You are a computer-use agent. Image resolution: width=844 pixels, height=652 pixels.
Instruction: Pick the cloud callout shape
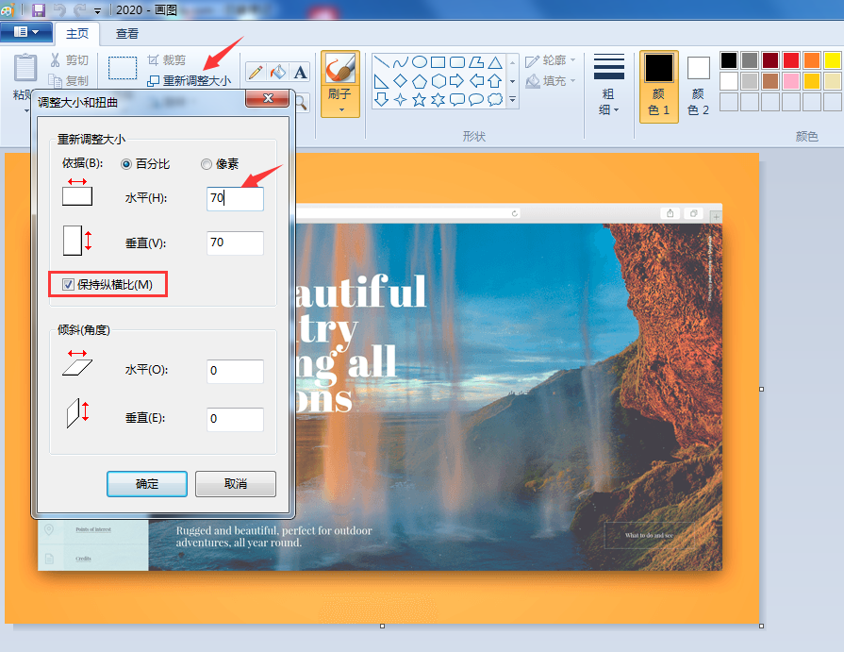pos(495,100)
